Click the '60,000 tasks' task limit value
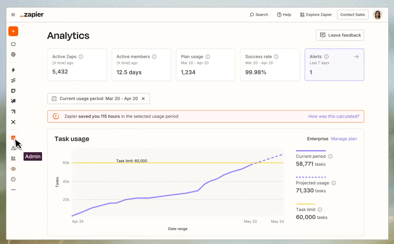The image size is (394, 244). (x=312, y=217)
